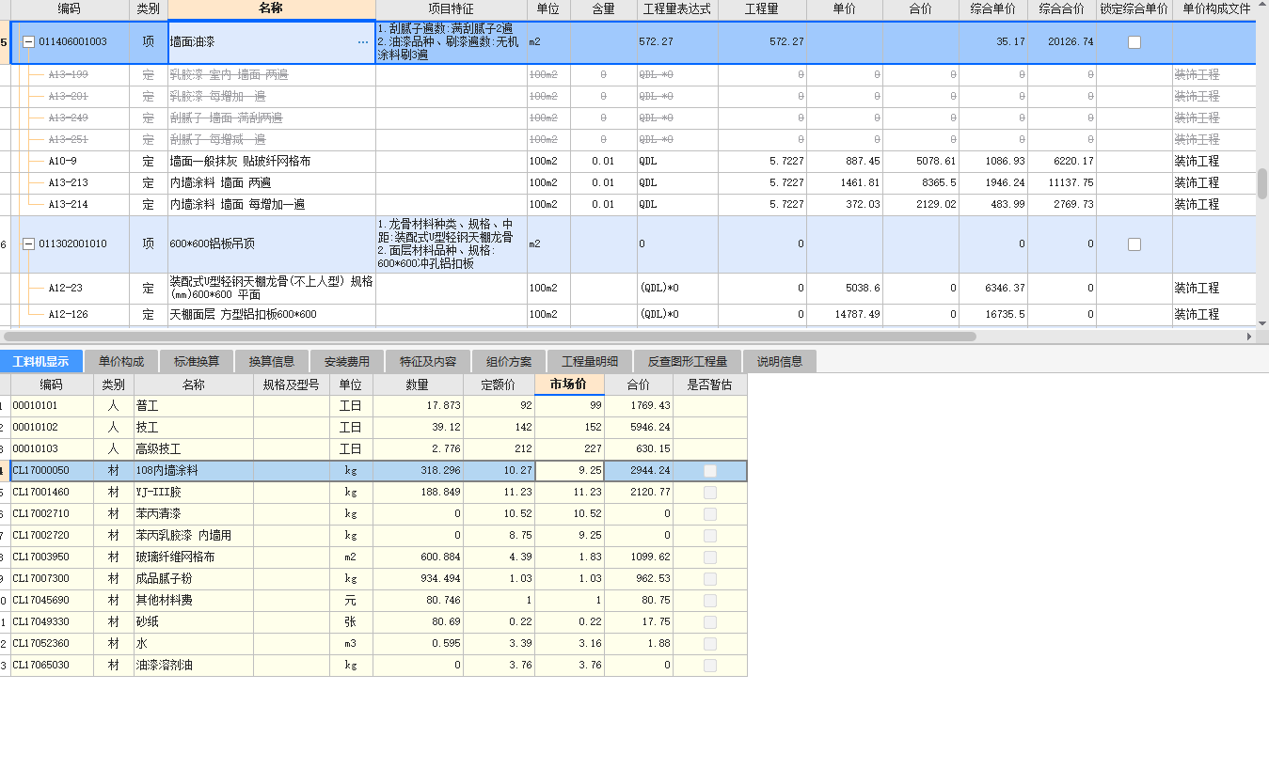Select material row CL17001460 YJ-III胶
The image size is (1269, 769).
tap(373, 493)
